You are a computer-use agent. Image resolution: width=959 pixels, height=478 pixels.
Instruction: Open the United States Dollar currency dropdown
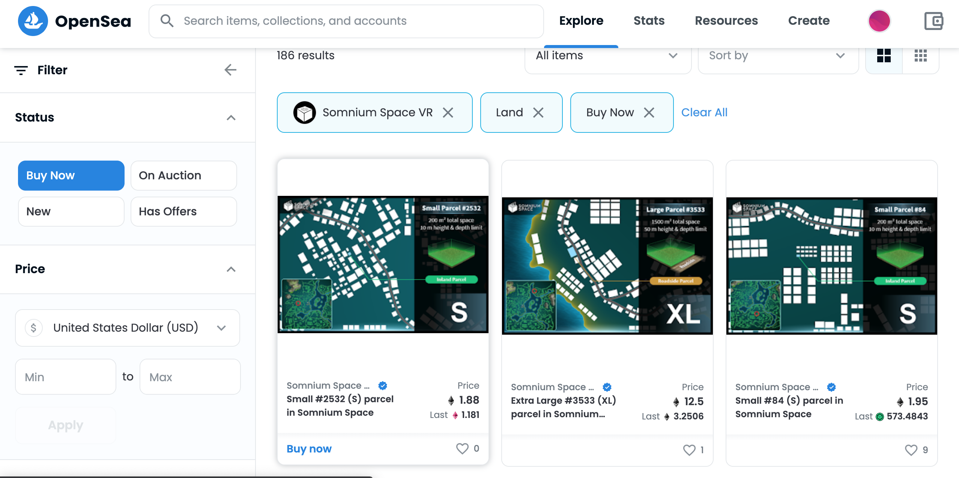128,328
